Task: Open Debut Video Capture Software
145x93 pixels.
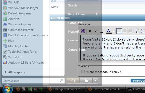Action: click(25, 35)
